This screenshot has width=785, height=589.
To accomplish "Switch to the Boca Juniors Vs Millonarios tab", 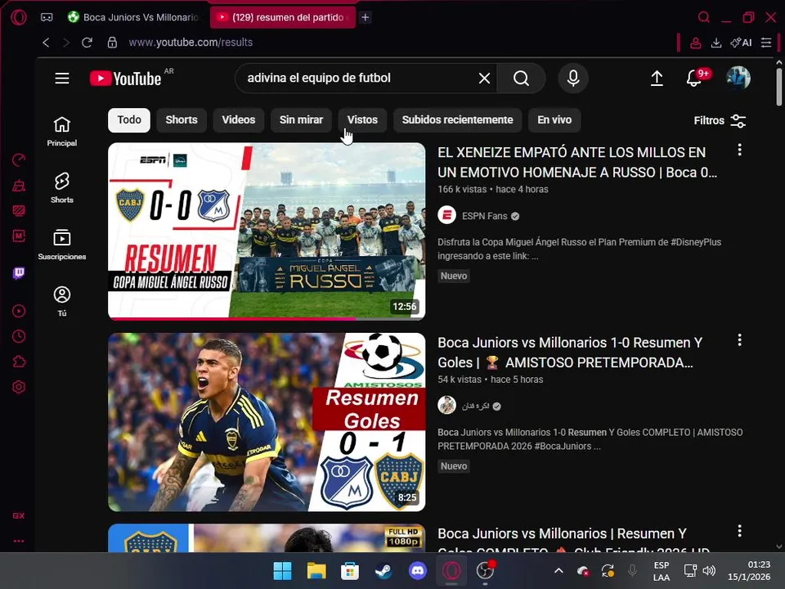I will point(133,17).
